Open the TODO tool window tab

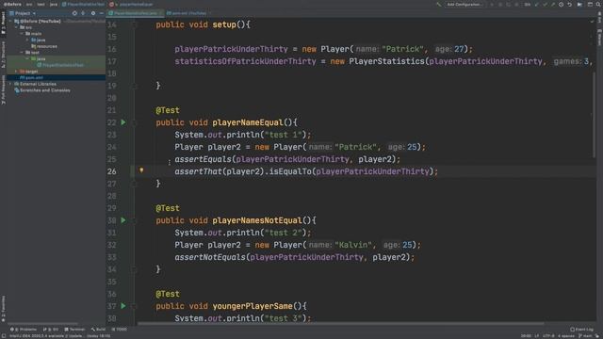(120, 330)
